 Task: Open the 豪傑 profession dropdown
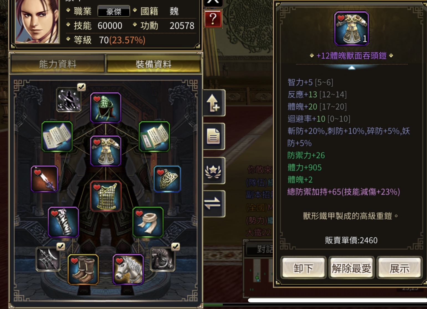click(114, 11)
